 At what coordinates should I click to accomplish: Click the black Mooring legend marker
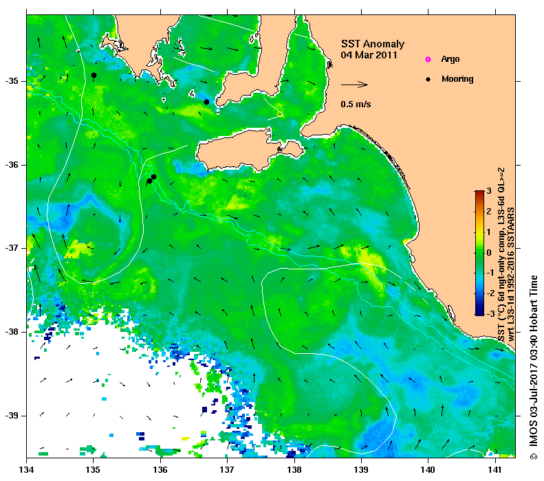coord(428,79)
